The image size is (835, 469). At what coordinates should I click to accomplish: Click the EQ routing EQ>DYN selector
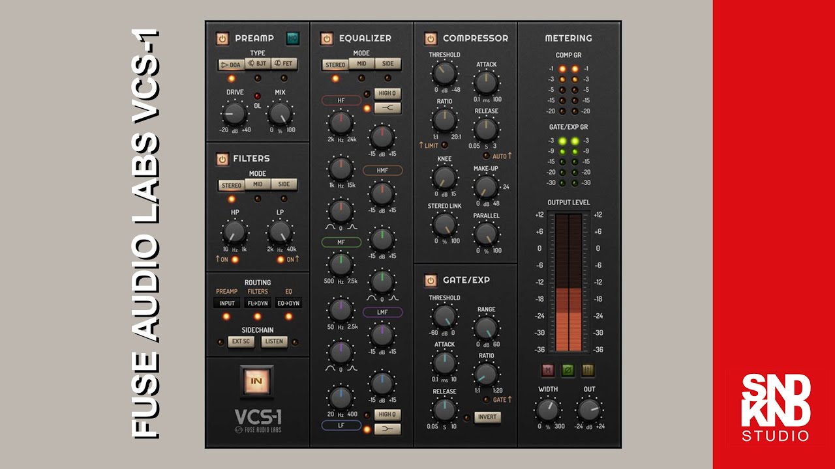click(288, 303)
